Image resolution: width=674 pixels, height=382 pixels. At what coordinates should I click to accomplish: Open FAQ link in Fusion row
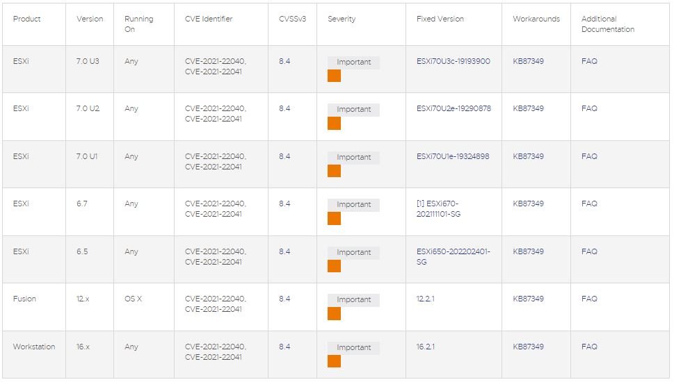point(589,299)
